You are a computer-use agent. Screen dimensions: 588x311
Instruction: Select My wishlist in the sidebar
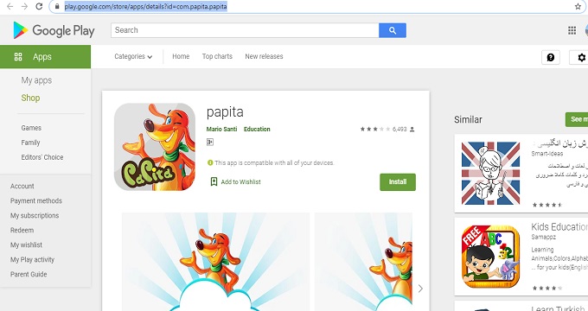click(x=26, y=244)
